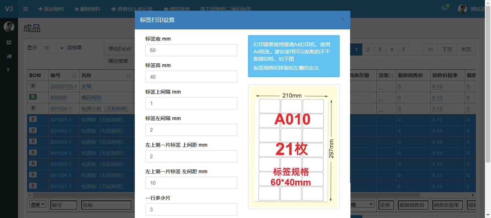Open the 显示 results count dropdown

coord(52,48)
